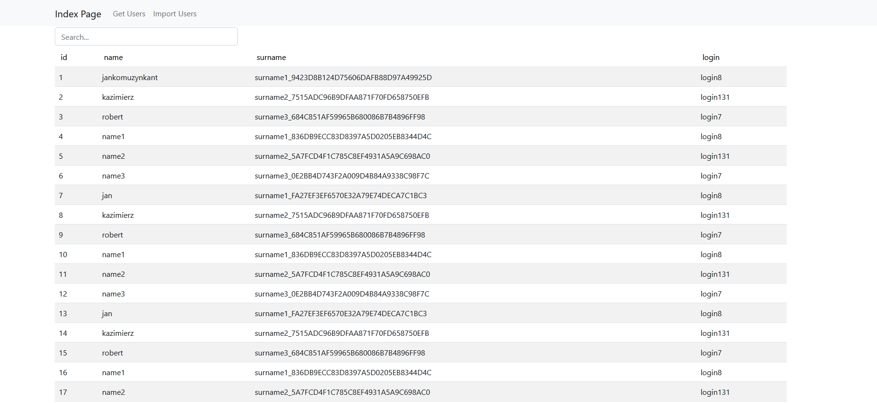Click surname cell in row id 17
Image resolution: width=877 pixels, height=403 pixels.
coord(342,392)
